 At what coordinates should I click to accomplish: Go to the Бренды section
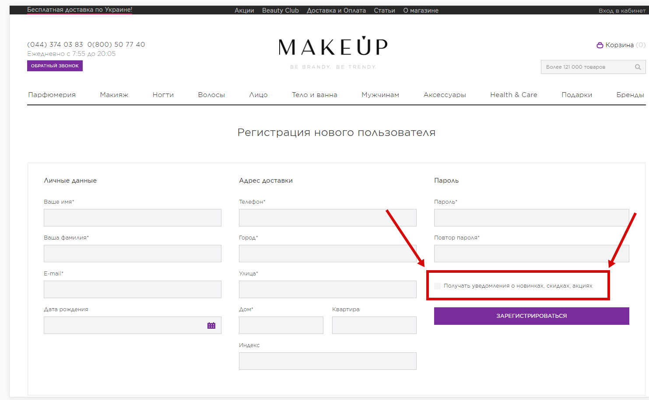(x=630, y=95)
